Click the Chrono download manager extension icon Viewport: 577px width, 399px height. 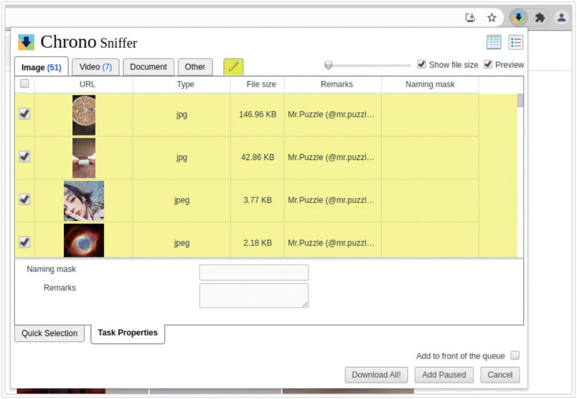(x=519, y=17)
